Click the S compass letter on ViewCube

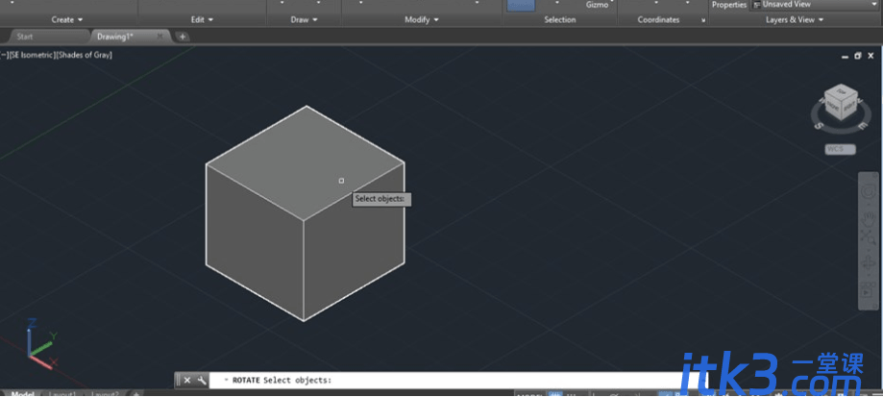818,125
